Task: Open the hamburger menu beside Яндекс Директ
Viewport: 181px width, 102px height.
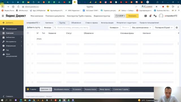Action: point(3,16)
